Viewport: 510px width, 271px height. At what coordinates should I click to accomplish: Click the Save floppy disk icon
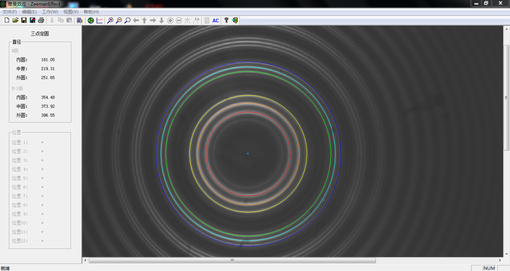24,20
